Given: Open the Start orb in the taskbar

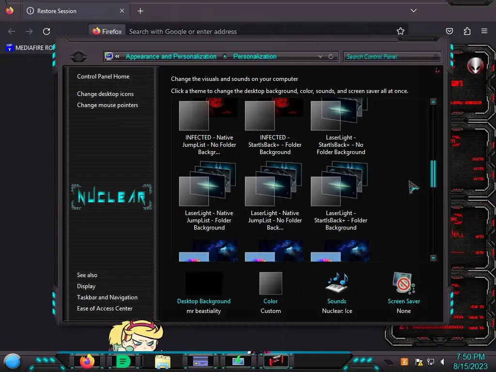Looking at the screenshot, I should pos(13,362).
